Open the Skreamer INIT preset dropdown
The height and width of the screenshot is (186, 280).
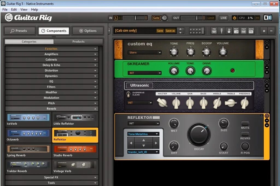145,73
